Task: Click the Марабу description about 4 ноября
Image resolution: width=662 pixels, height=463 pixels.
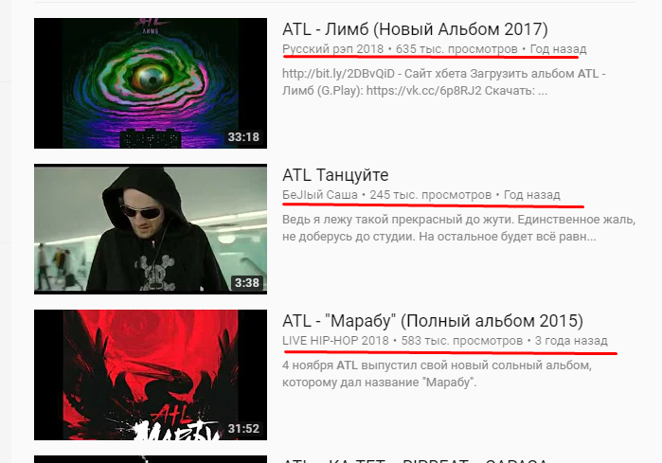Action: tap(437, 374)
